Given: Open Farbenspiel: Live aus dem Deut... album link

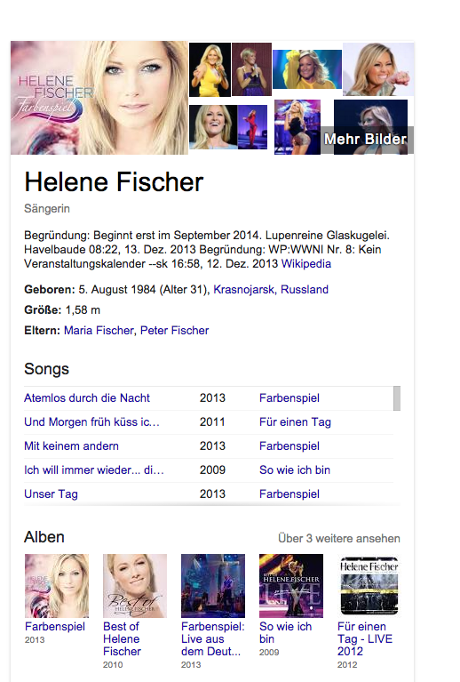Looking at the screenshot, I should pos(213,639).
